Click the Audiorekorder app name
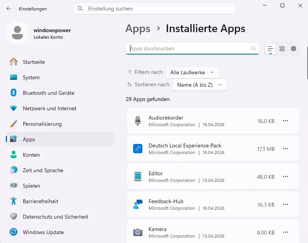Viewport: 308px width, 243px height. [x=166, y=118]
